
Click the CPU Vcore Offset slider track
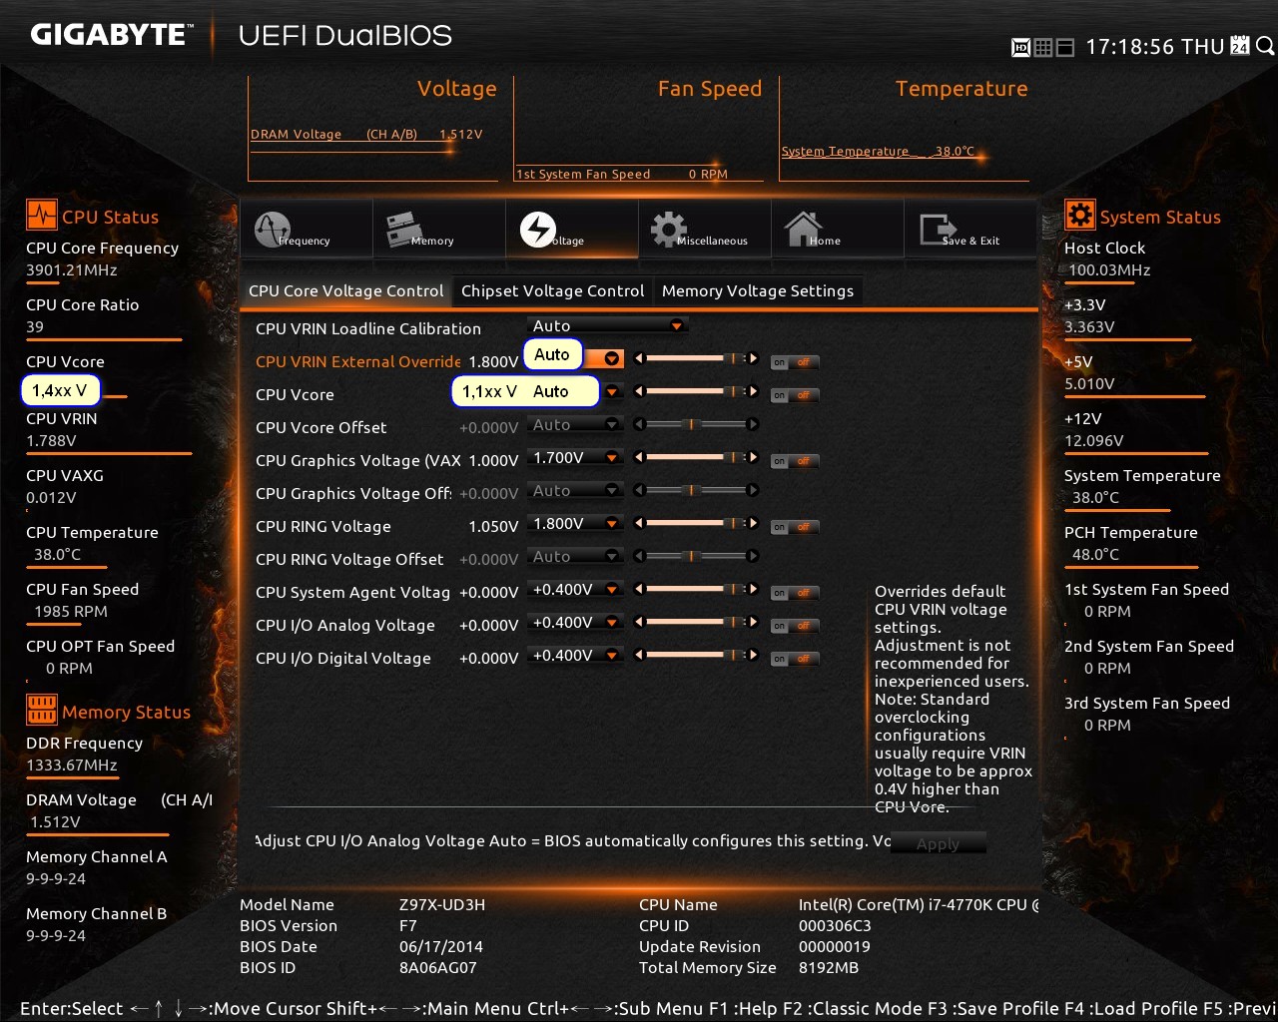[696, 424]
